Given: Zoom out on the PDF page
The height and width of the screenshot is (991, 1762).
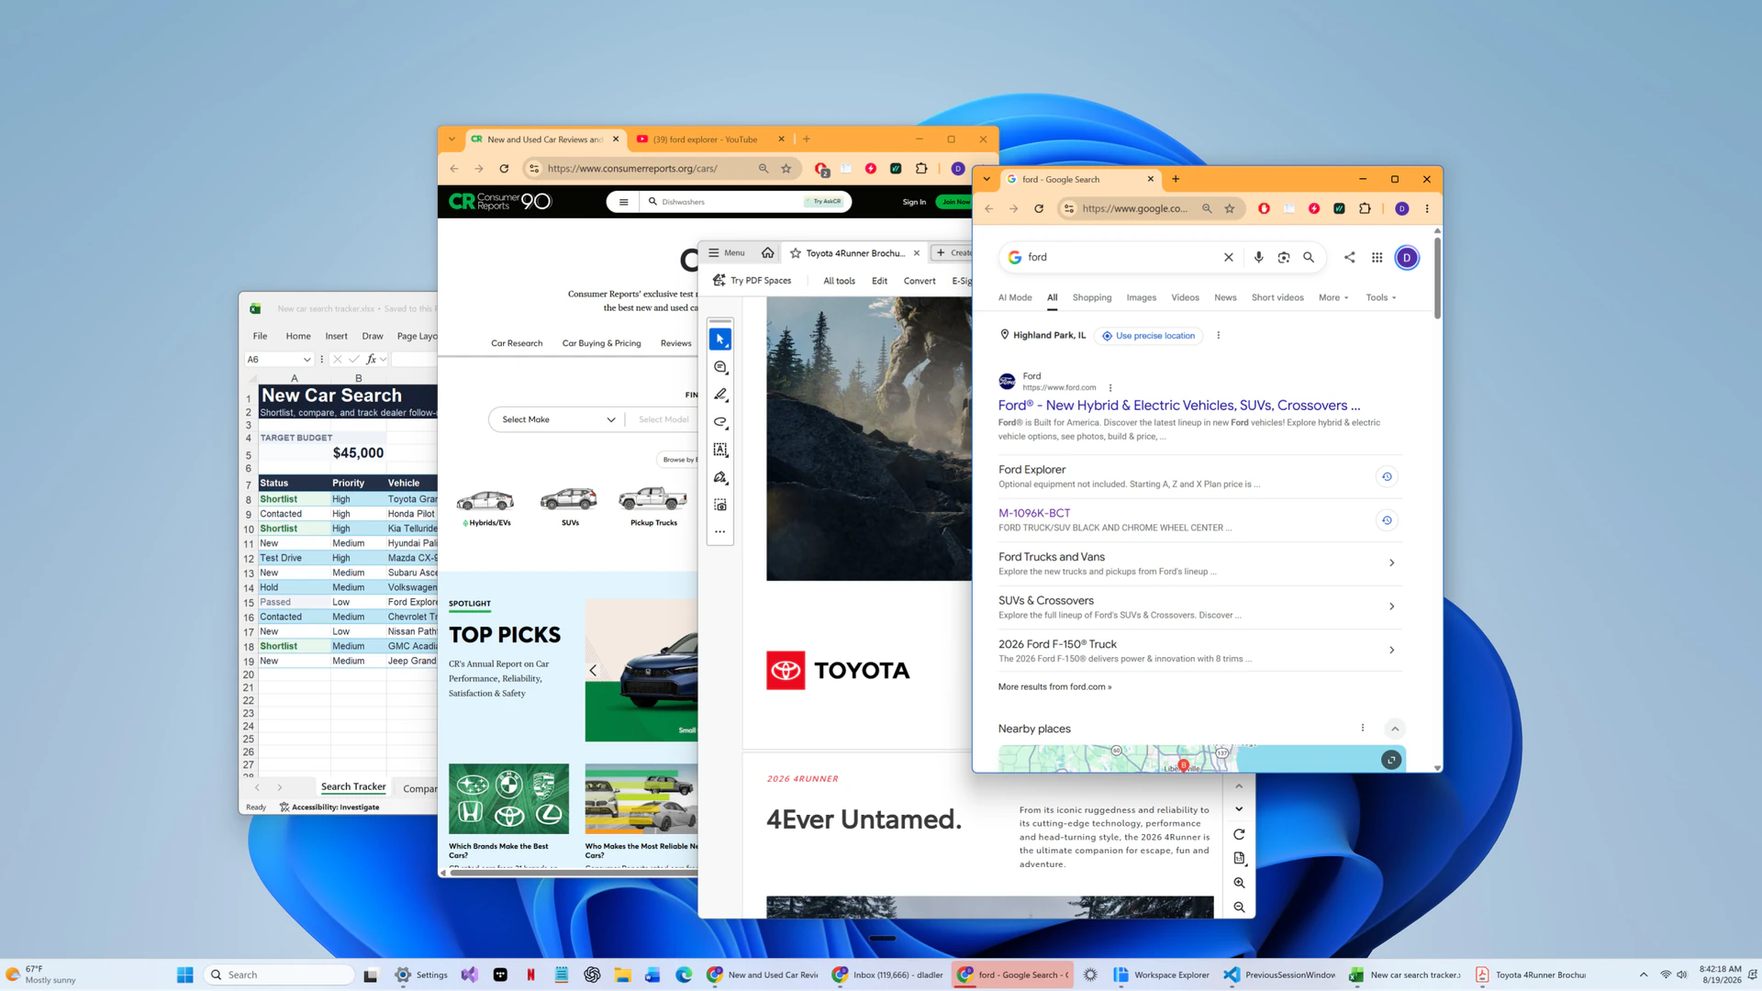Looking at the screenshot, I should click(1239, 907).
